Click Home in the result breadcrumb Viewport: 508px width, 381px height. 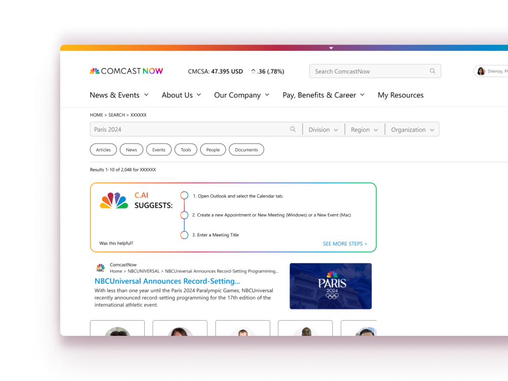coord(116,271)
